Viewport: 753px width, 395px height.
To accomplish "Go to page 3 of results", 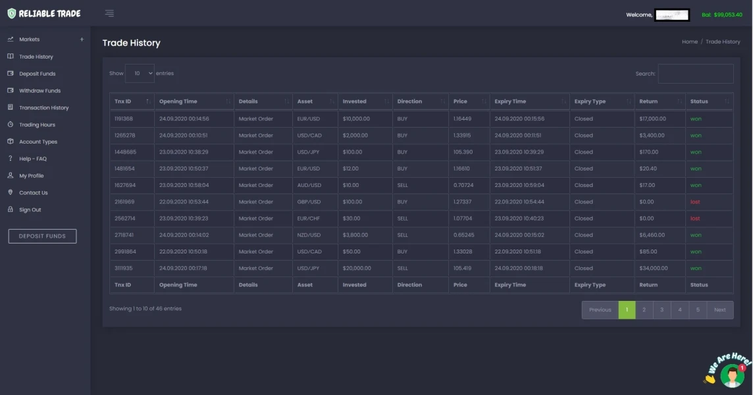I will coord(662,310).
